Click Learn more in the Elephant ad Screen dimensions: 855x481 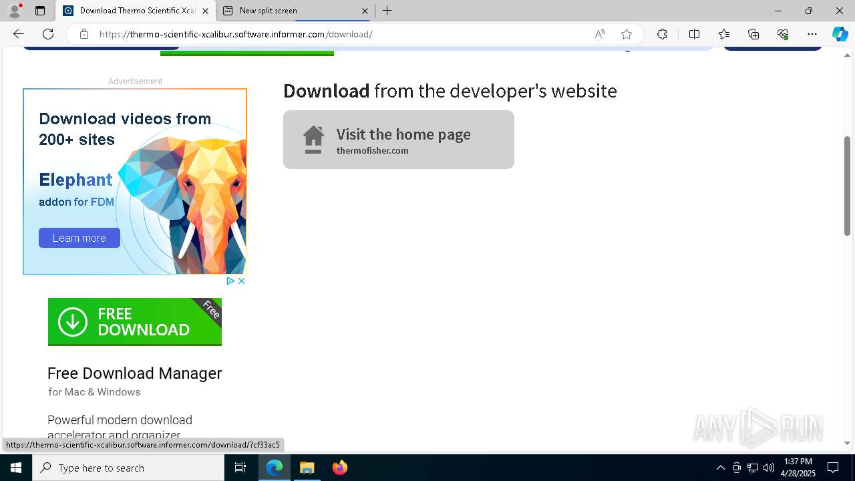click(79, 238)
